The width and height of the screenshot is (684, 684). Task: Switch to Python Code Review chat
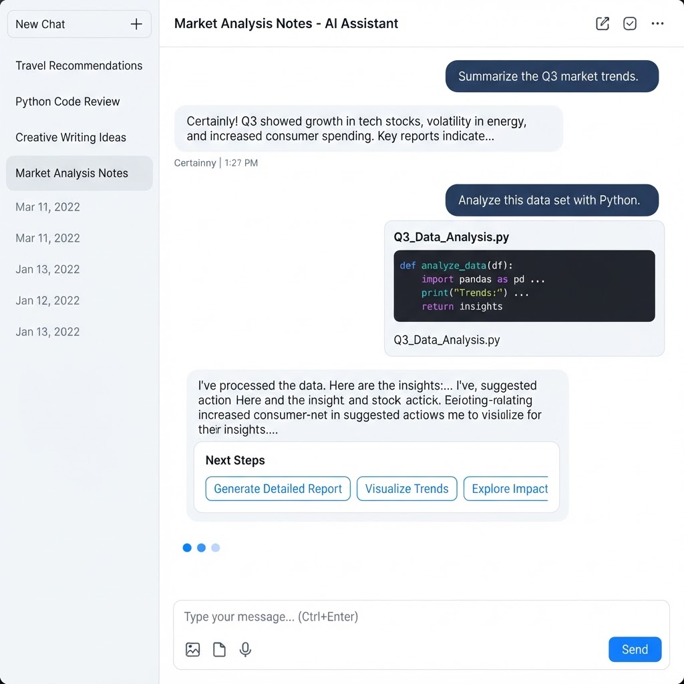67,102
